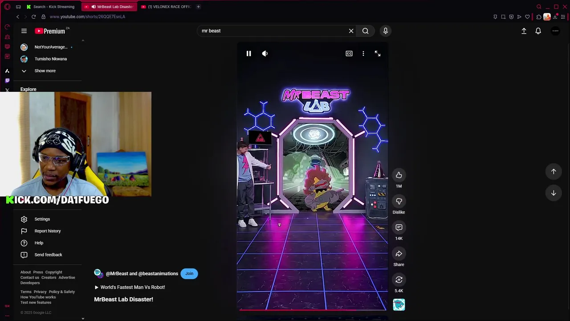Switch to Search - Kick Streaming tab
This screenshot has height=321, width=570.
tap(51, 7)
